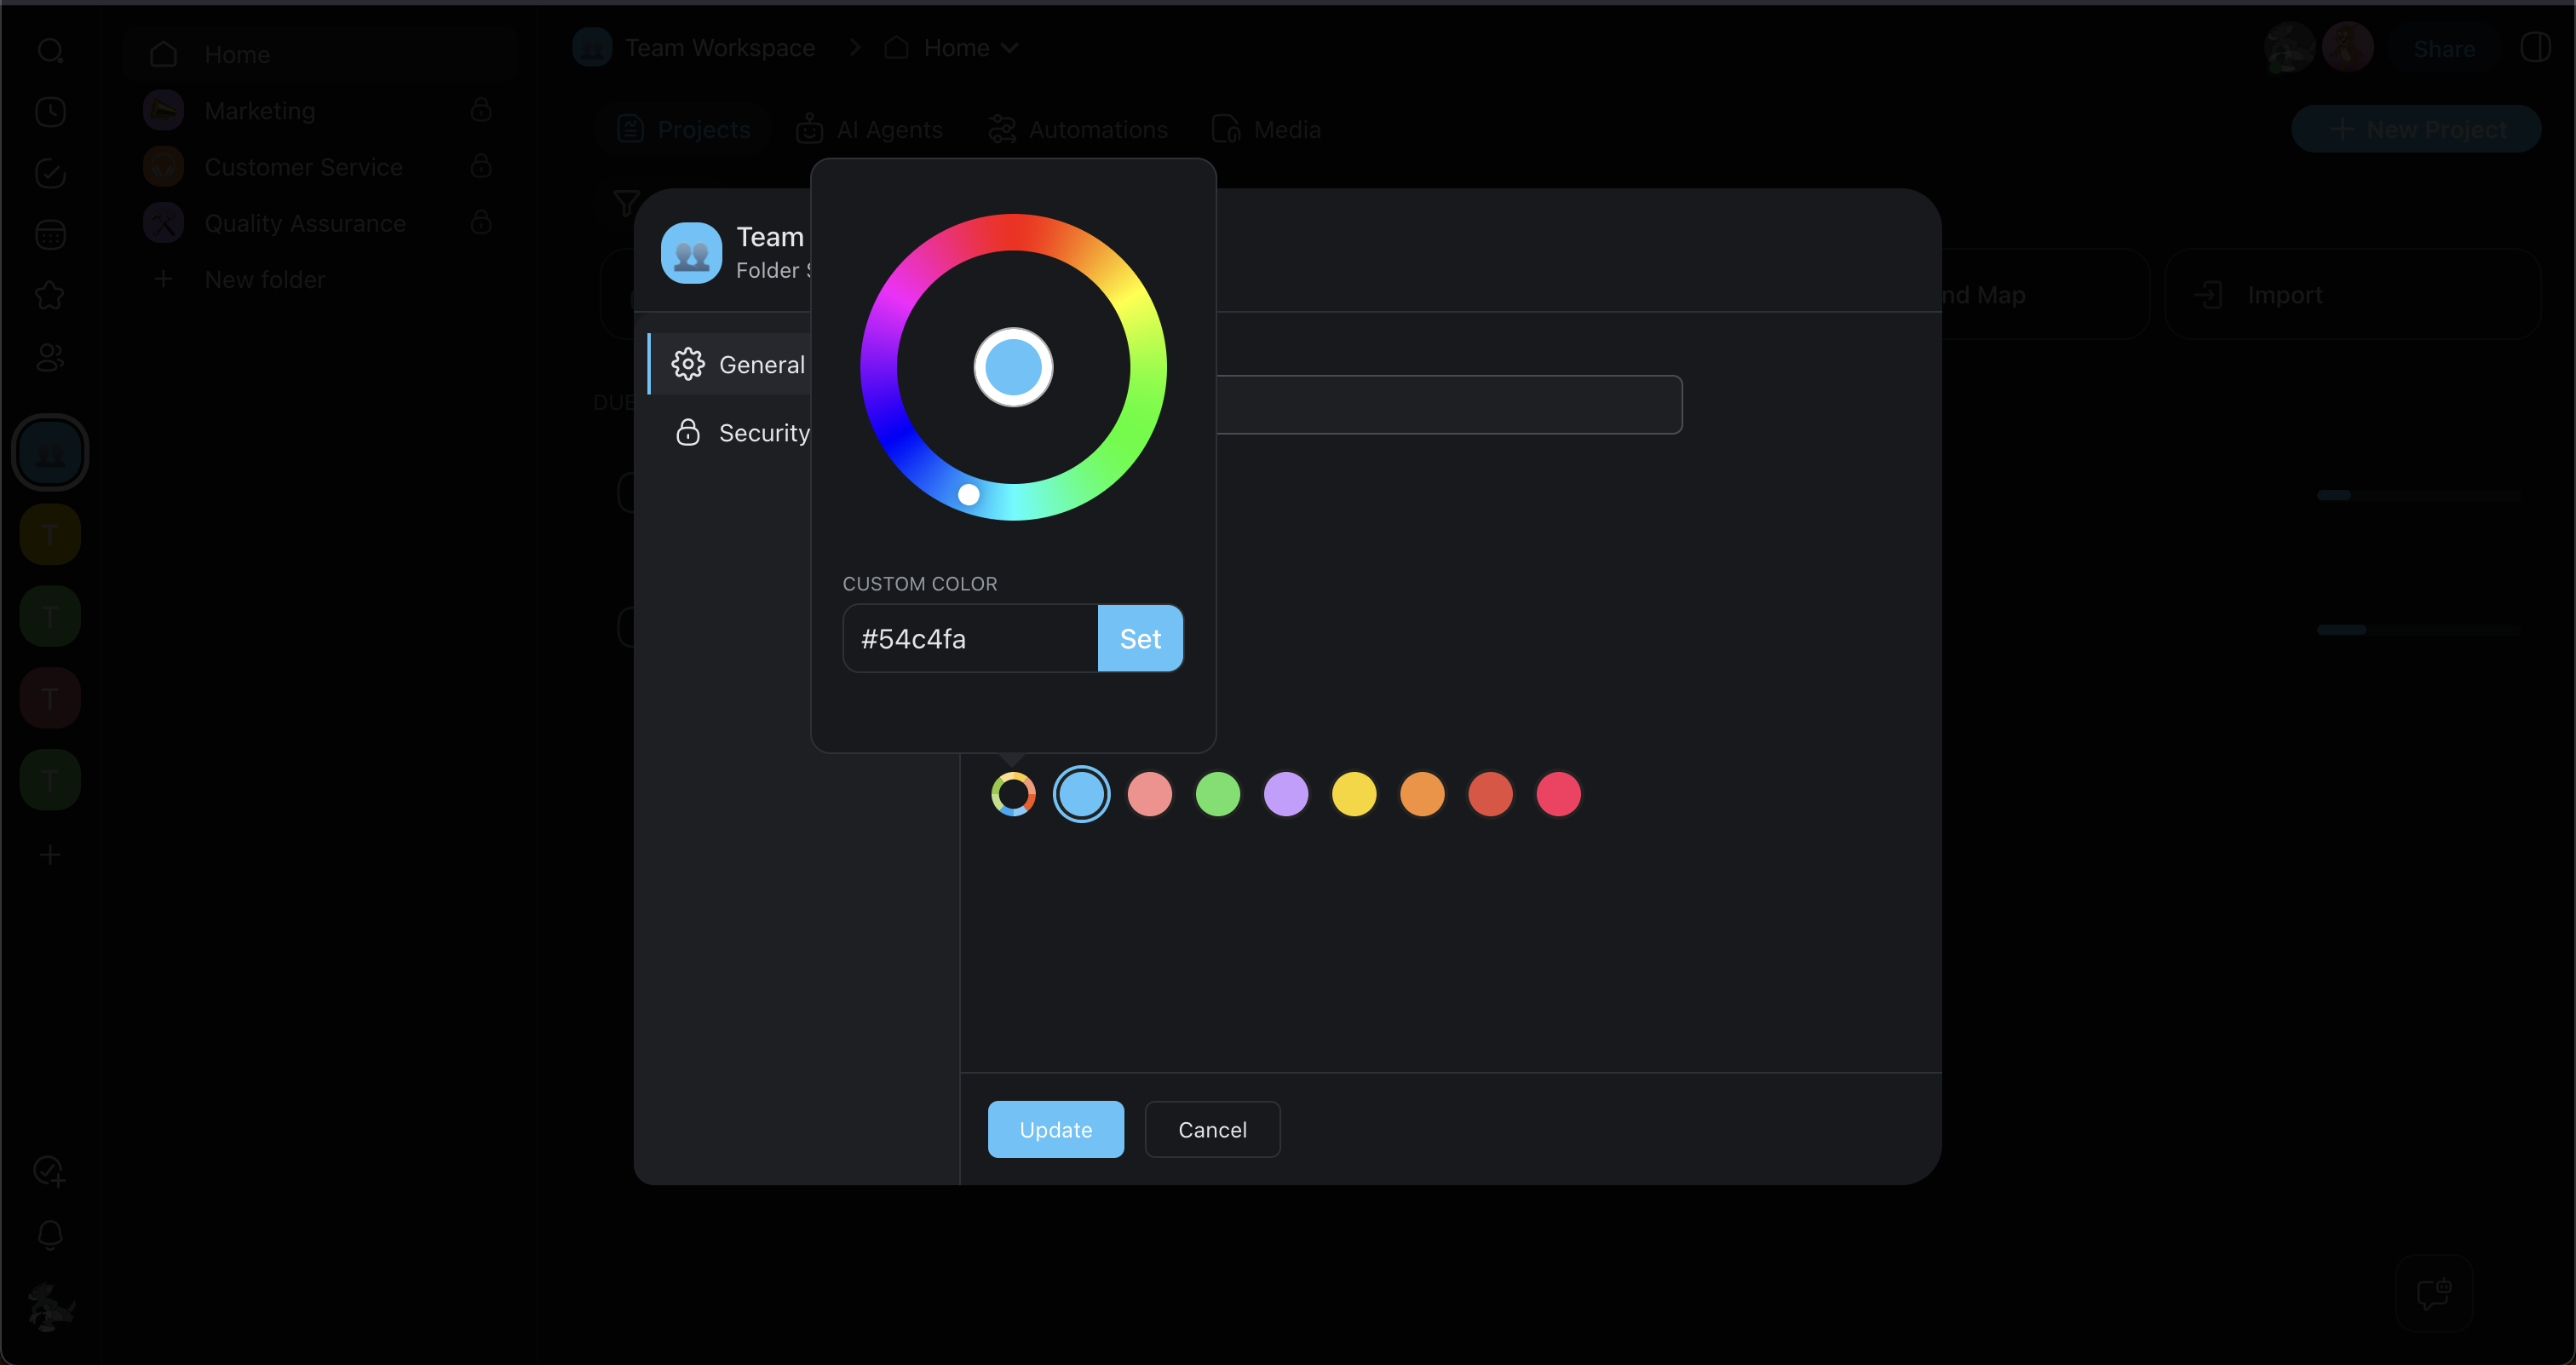
Task: Select the blue color swatch
Action: [x=1081, y=795]
